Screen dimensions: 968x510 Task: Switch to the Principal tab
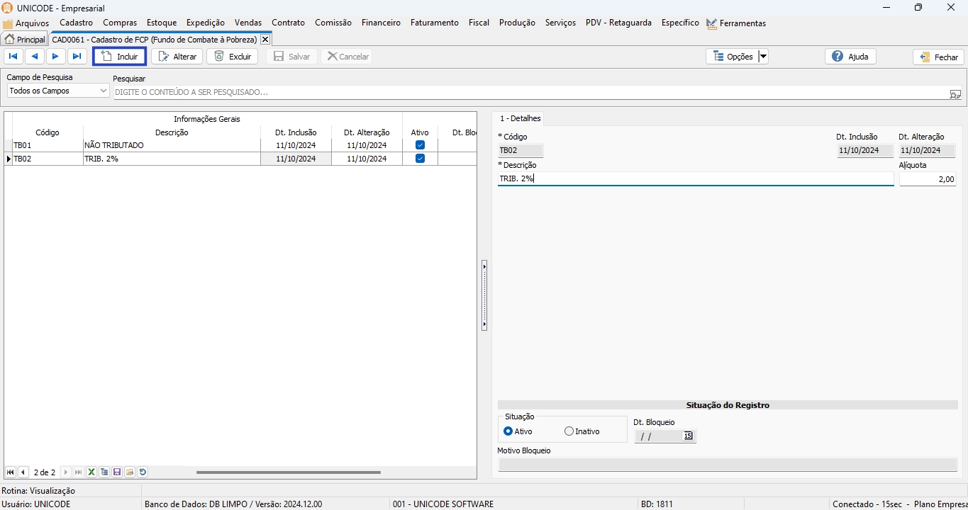click(25, 40)
